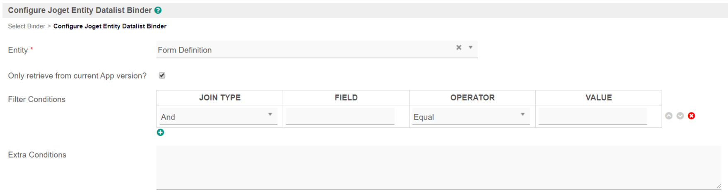The width and height of the screenshot is (728, 195).
Task: Click the Extra Conditions text area
Action: [439, 167]
